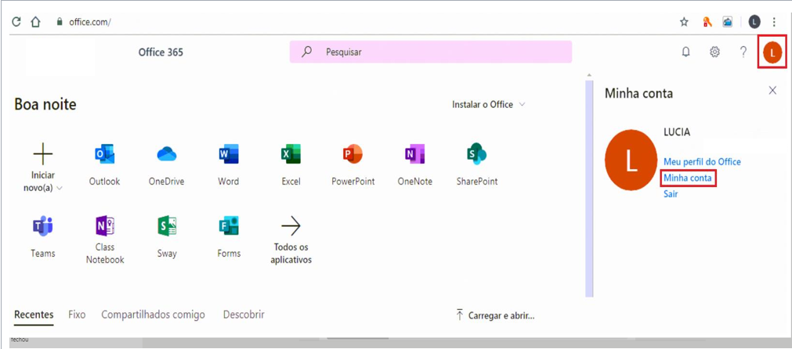Image resolution: width=792 pixels, height=349 pixels.
Task: Click the large LUCIA profile picture
Action: pyautogui.click(x=631, y=160)
